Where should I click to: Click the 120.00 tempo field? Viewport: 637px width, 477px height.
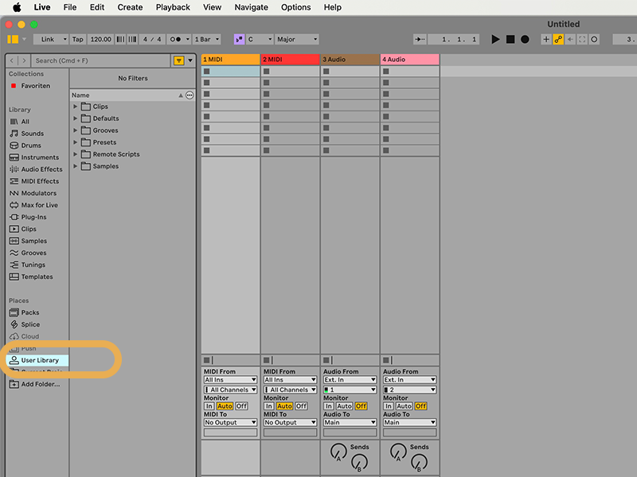pos(100,39)
